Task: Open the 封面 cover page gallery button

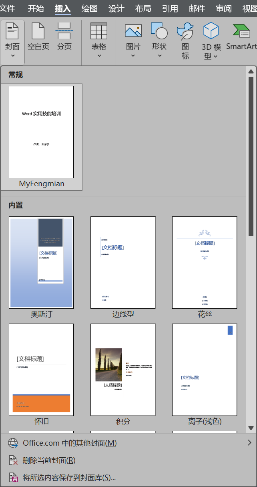Action: 12,42
